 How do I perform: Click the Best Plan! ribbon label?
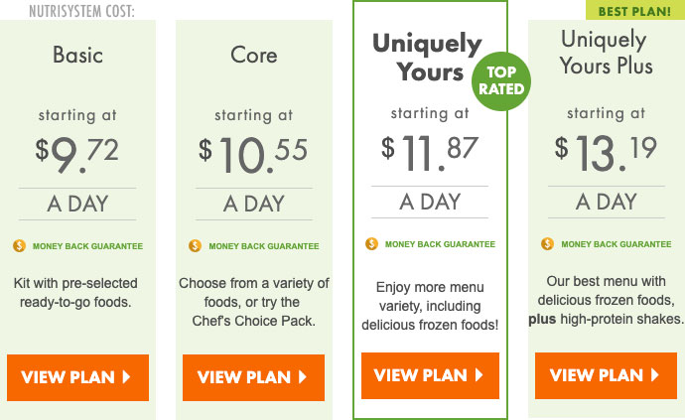click(635, 11)
